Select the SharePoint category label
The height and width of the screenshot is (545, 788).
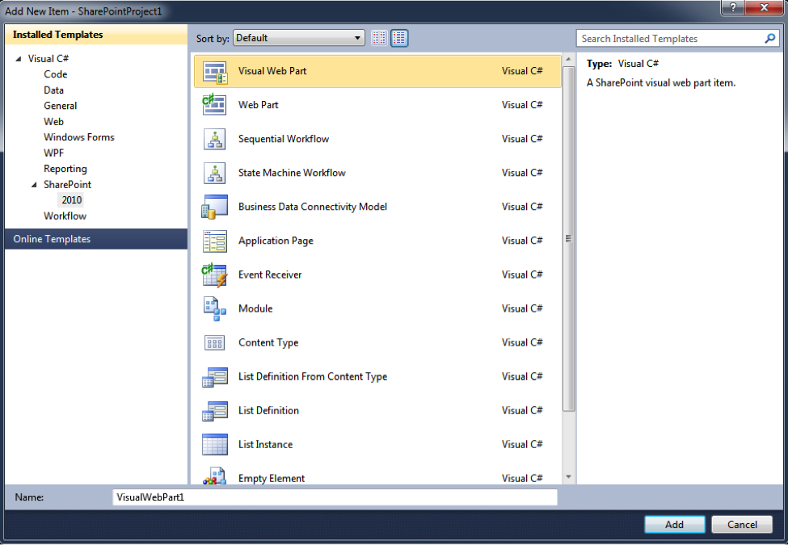tap(67, 185)
